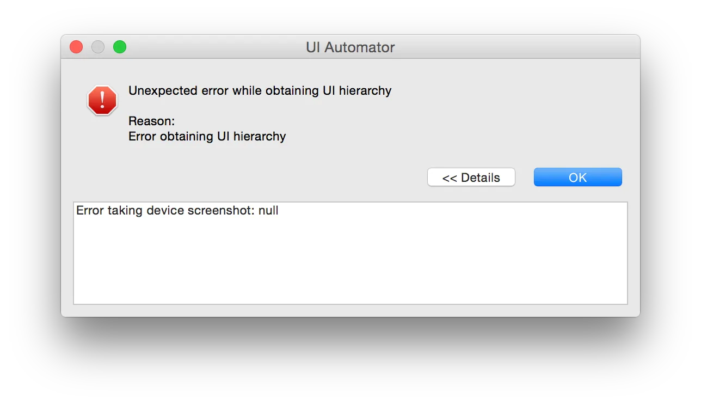701x404 pixels.
Task: Click the red error stop-sign icon
Action: pos(102,100)
